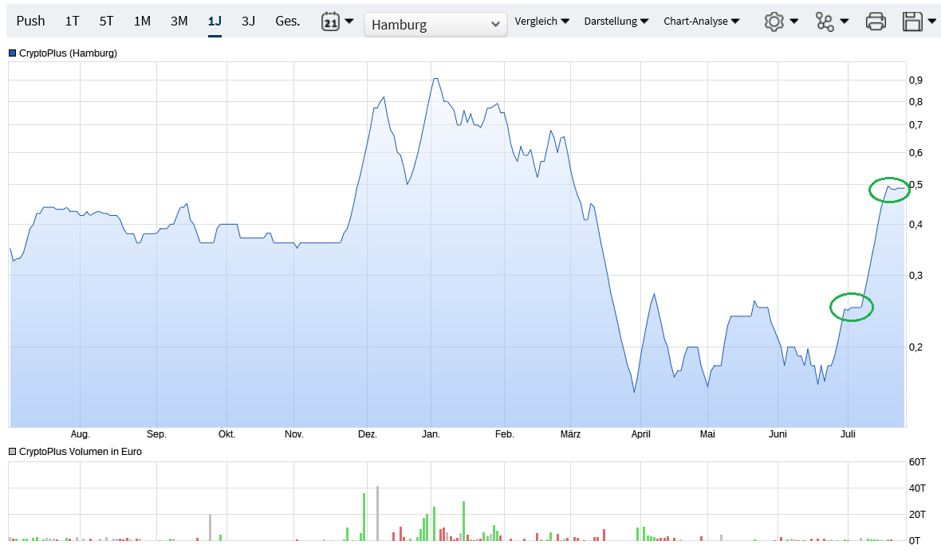The width and height of the screenshot is (941, 553).
Task: Click the April axis label
Action: tap(640, 434)
